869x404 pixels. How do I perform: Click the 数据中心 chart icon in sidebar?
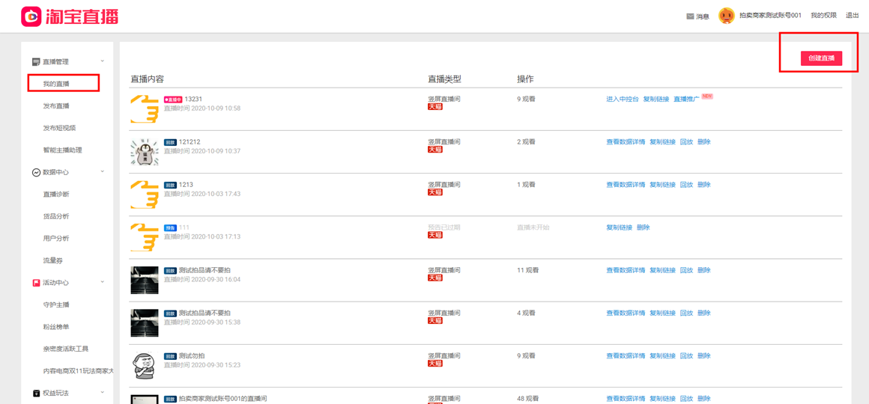pyautogui.click(x=36, y=172)
